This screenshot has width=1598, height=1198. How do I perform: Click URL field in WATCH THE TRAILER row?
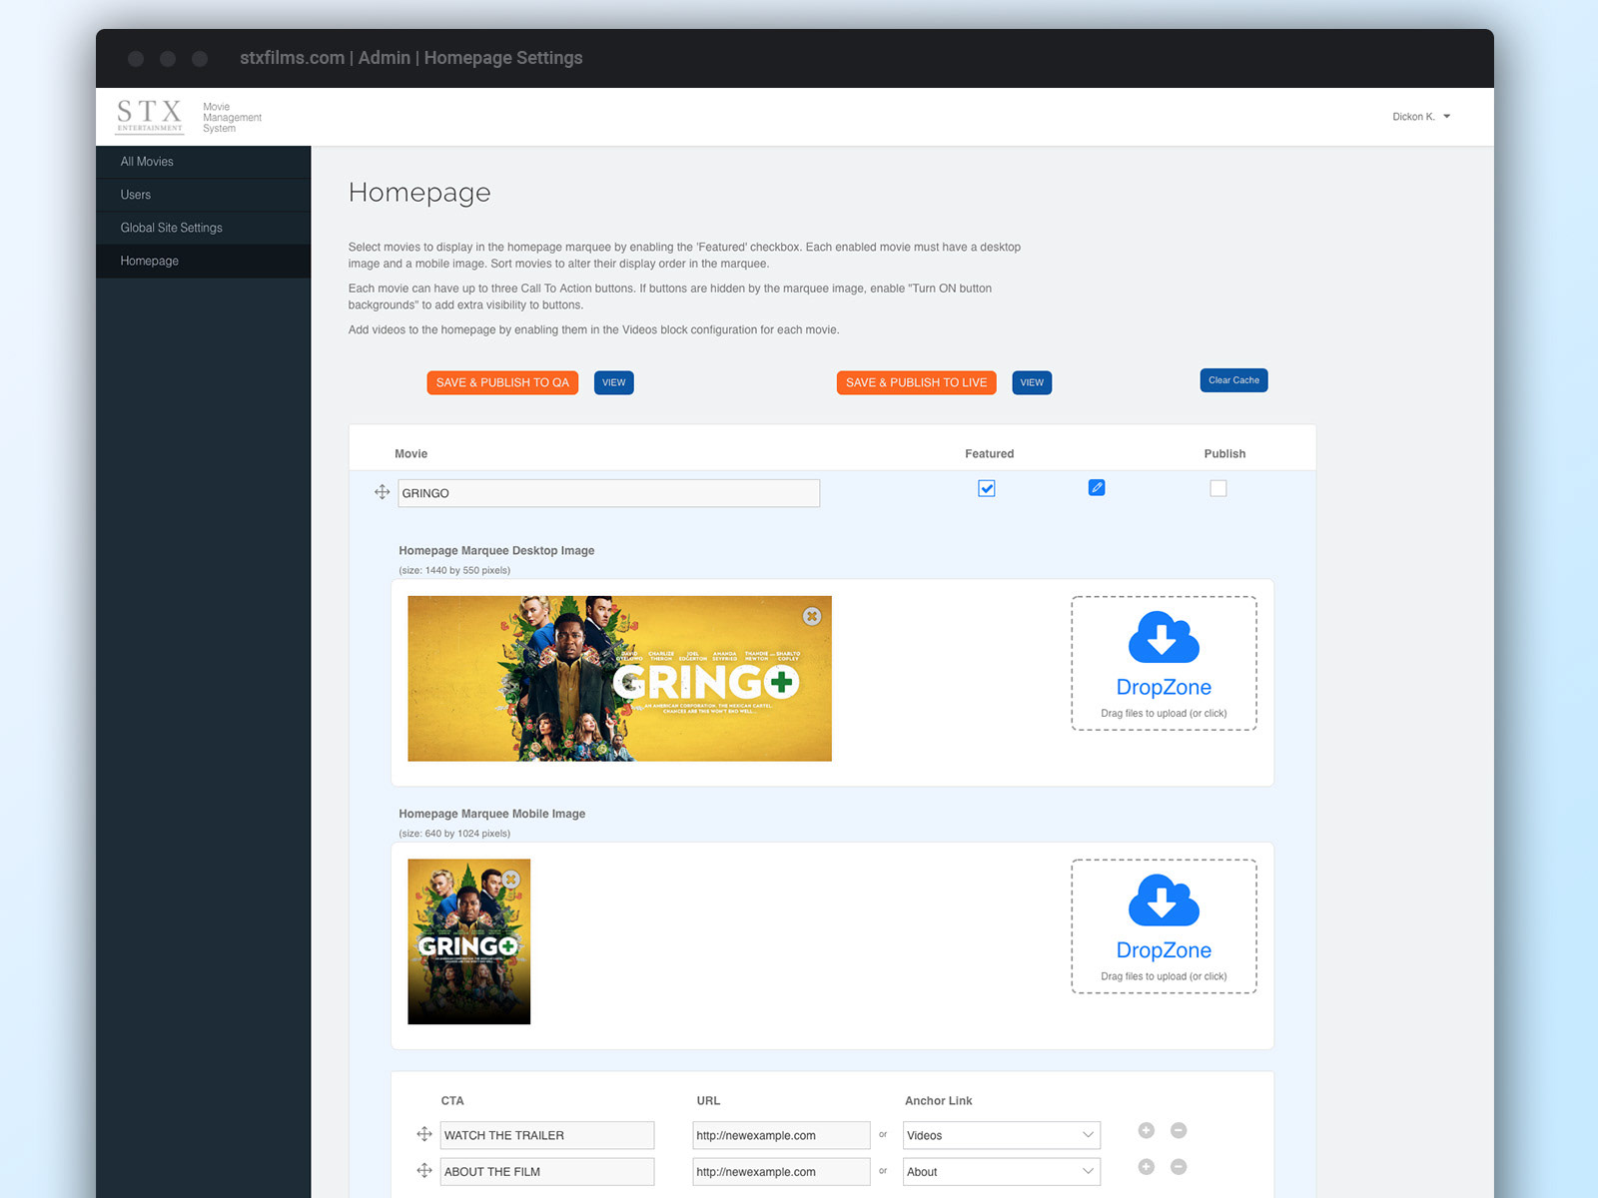coord(782,1135)
